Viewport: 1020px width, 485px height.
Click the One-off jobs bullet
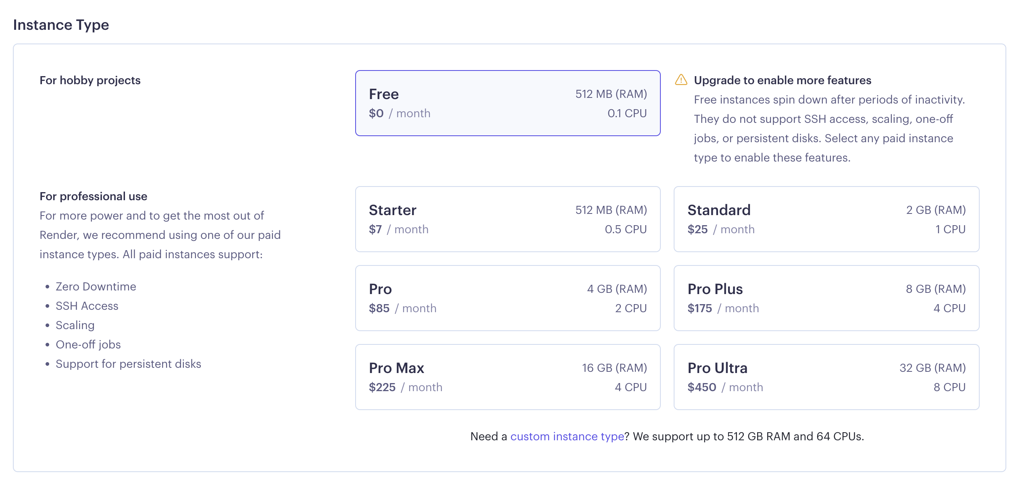click(x=88, y=344)
